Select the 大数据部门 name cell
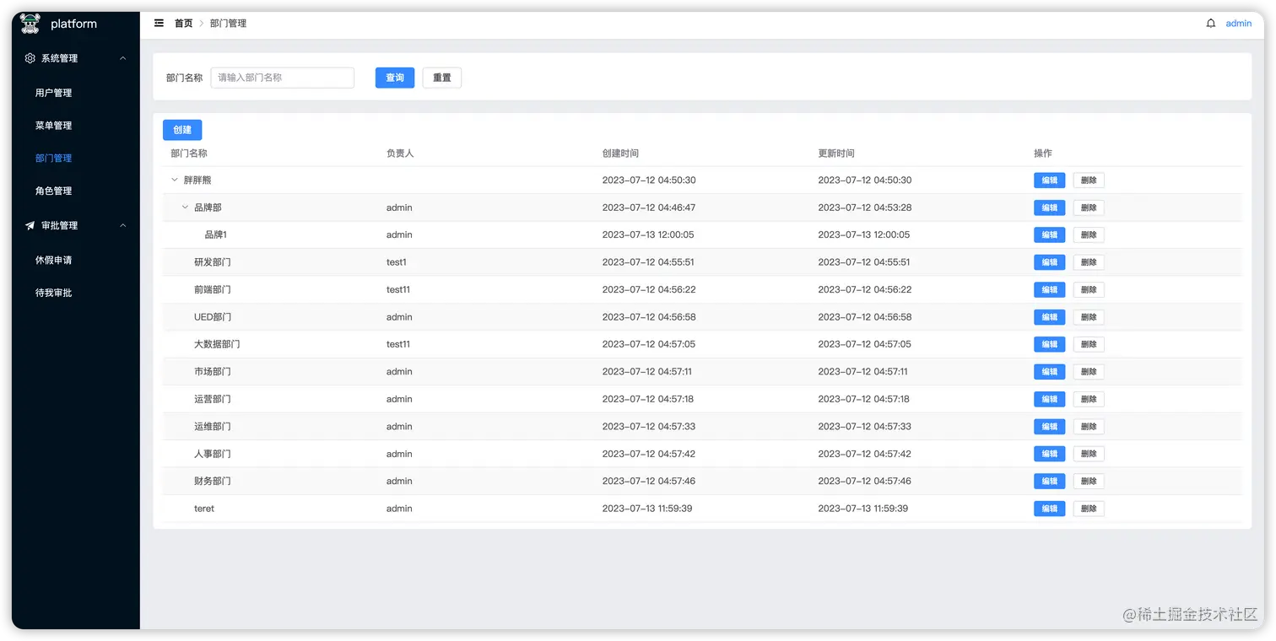Screen dimensions: 1276x641 click(217, 344)
